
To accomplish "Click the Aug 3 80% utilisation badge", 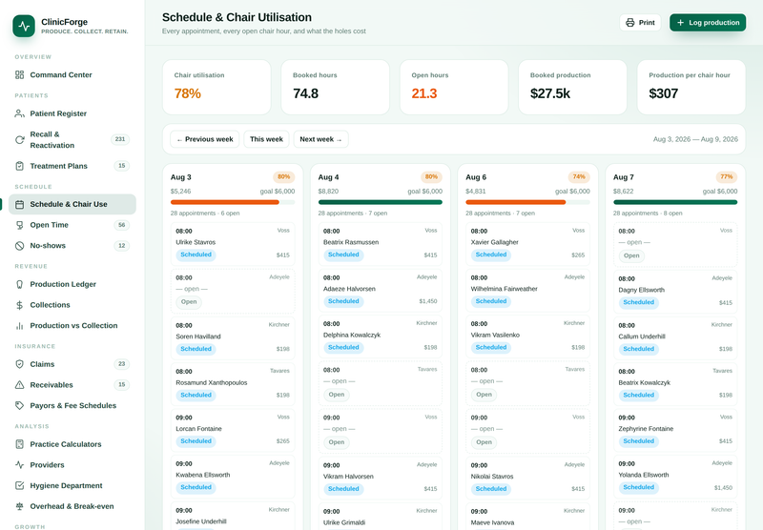I will point(283,177).
